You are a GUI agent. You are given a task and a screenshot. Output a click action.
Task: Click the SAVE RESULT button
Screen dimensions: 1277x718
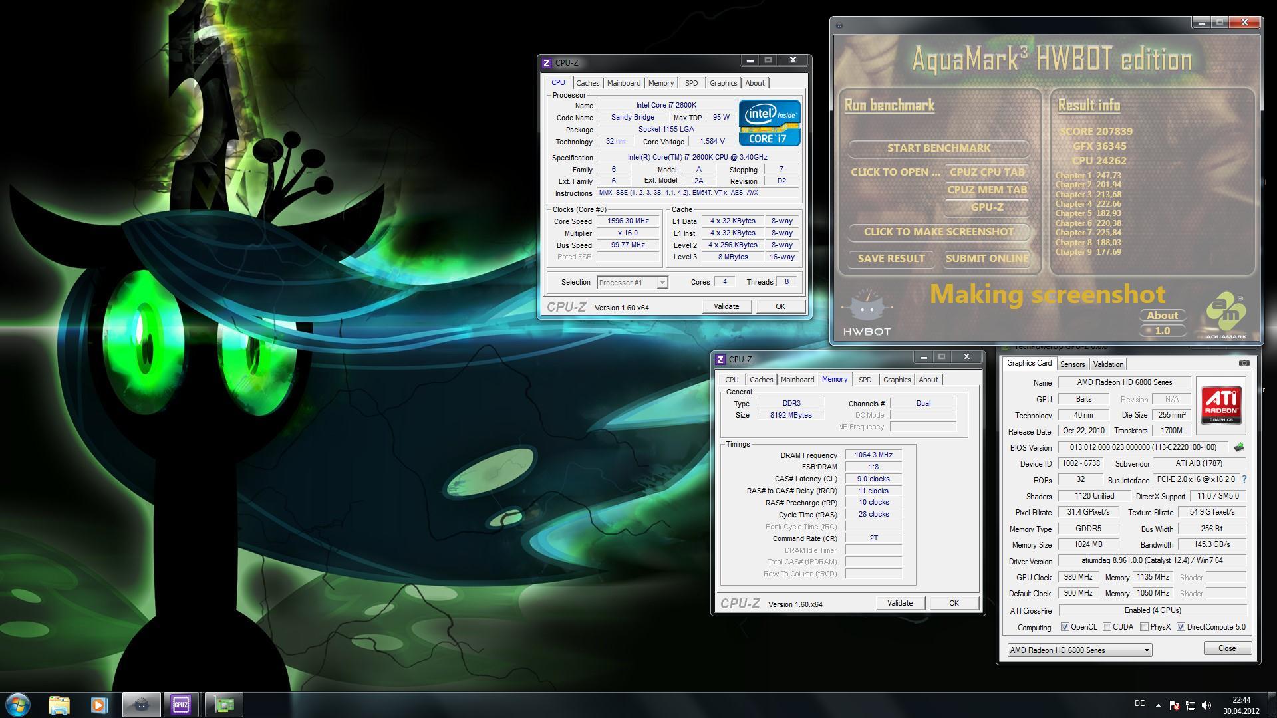891,259
